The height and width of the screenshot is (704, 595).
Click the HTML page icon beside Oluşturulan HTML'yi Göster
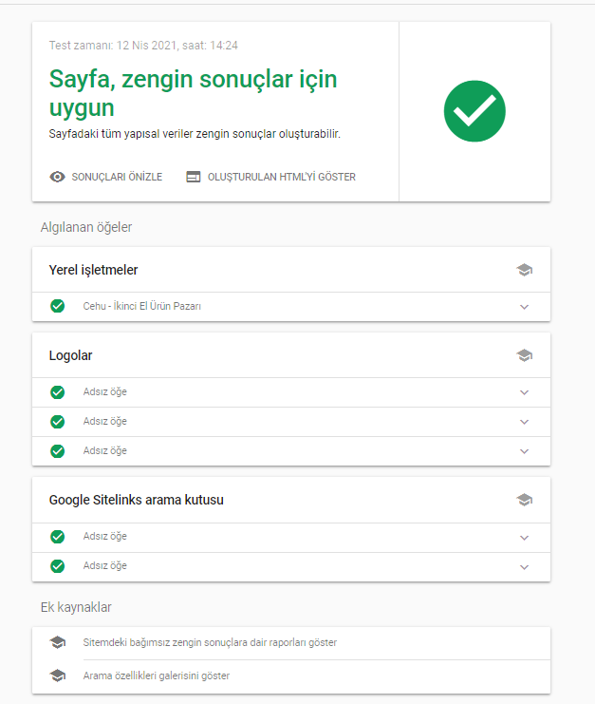pos(194,177)
